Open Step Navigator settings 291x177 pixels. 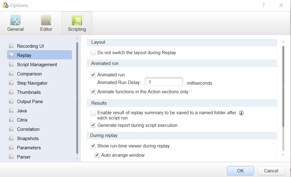coord(40,83)
